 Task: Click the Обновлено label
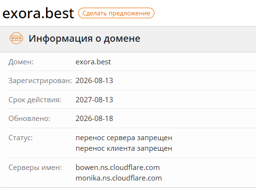coord(29,119)
